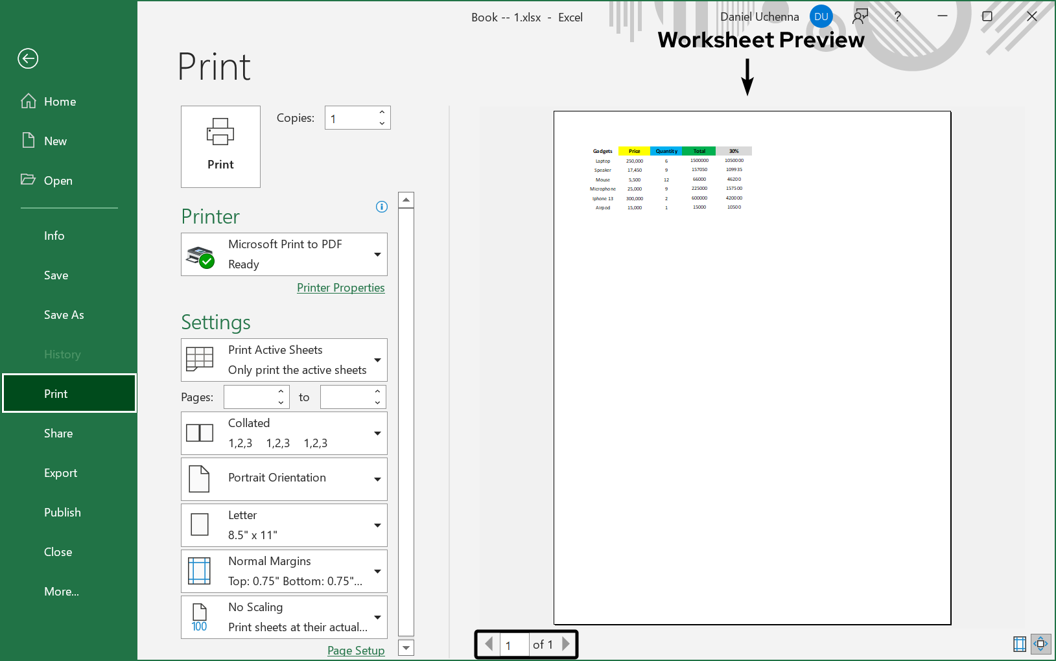Toggle Zoom to Page in preview corner
Screen dimensions: 1056x661
[1040, 644]
